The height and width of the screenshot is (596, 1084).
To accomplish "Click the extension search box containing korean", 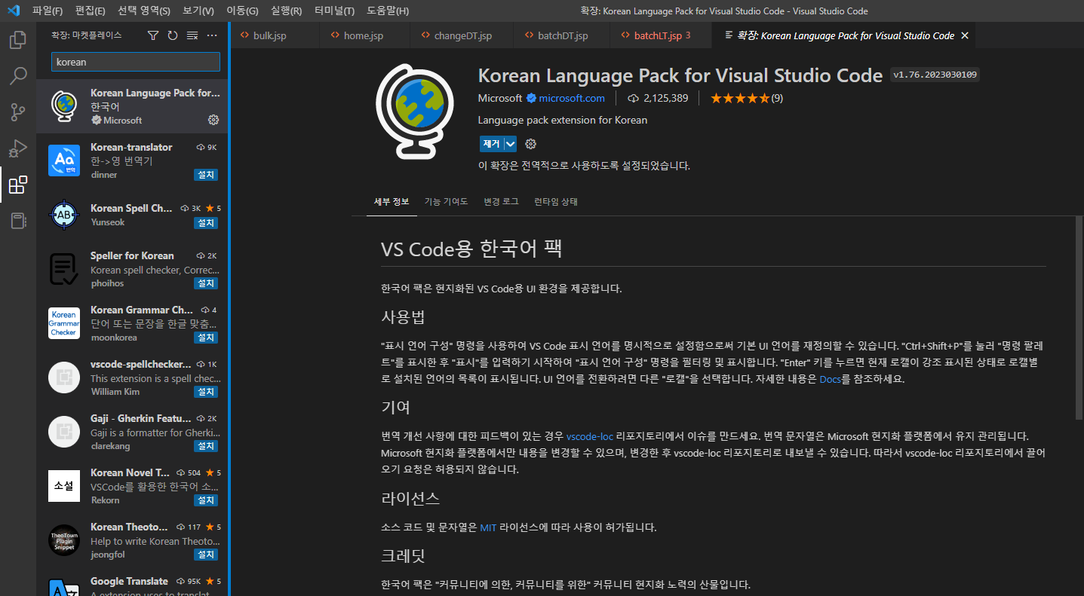I will (x=136, y=62).
